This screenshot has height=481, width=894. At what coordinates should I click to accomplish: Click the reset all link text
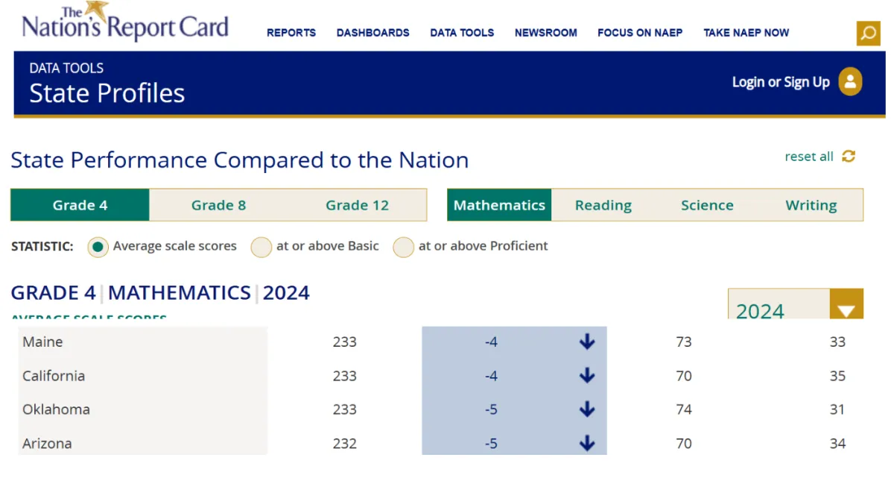pyautogui.click(x=809, y=157)
